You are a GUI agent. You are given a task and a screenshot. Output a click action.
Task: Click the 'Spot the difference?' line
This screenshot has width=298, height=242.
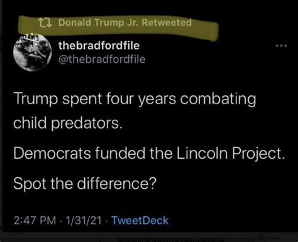click(85, 184)
